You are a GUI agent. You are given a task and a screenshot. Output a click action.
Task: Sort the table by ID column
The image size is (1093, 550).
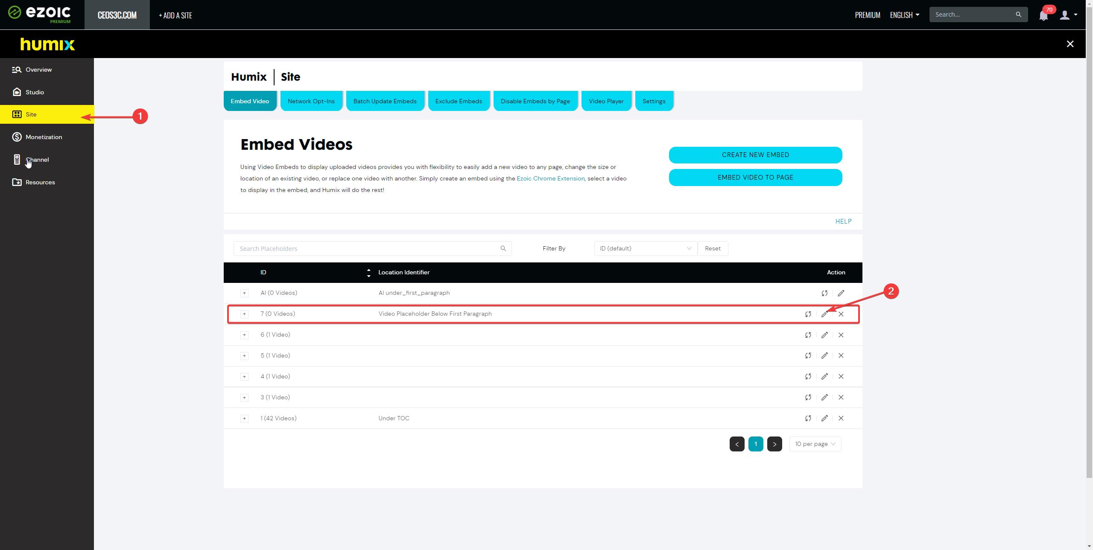[x=368, y=273]
